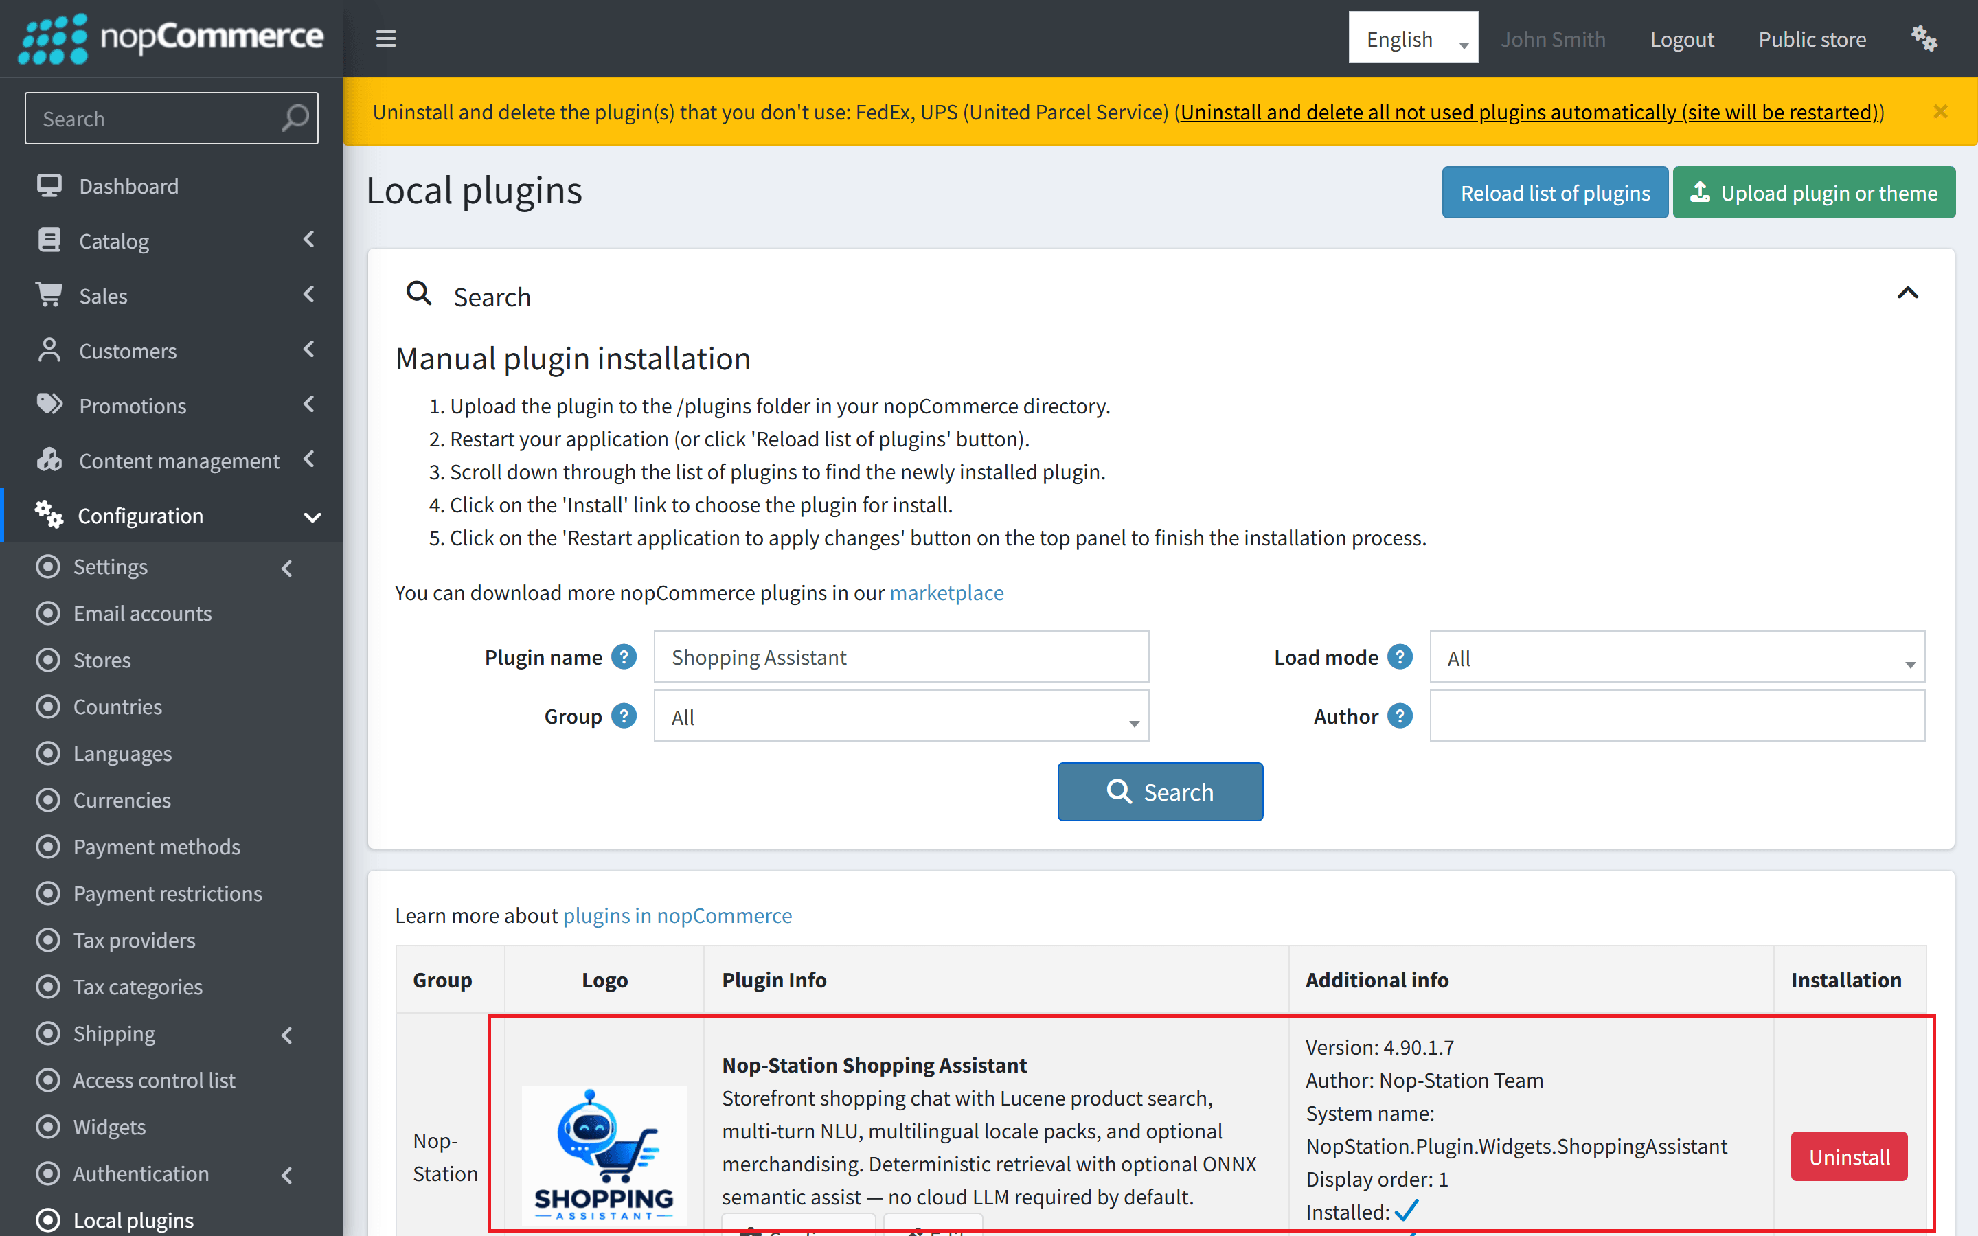Click the nopCommerce logo
The height and width of the screenshot is (1236, 1978).
(x=171, y=38)
